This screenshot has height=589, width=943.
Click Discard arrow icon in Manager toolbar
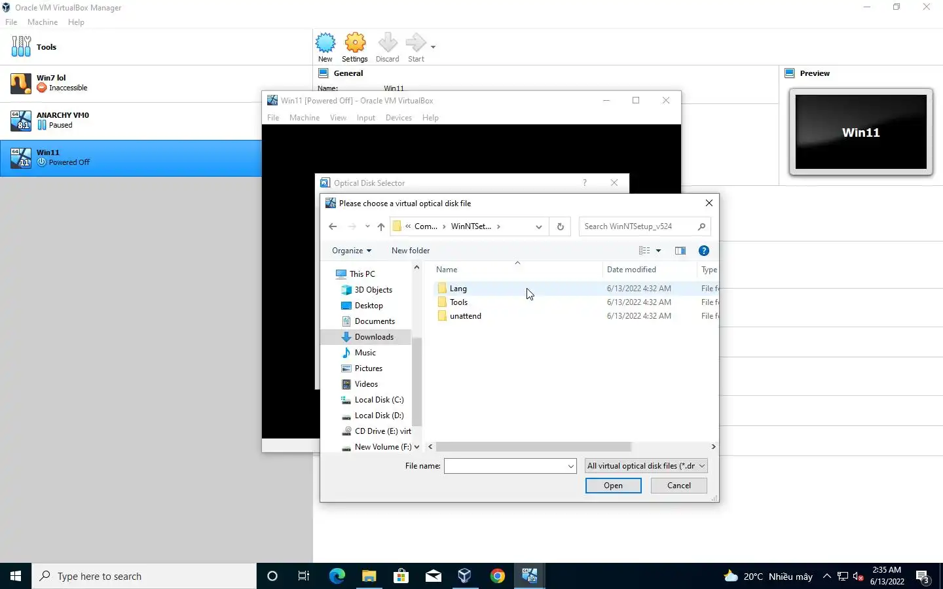pyautogui.click(x=388, y=47)
